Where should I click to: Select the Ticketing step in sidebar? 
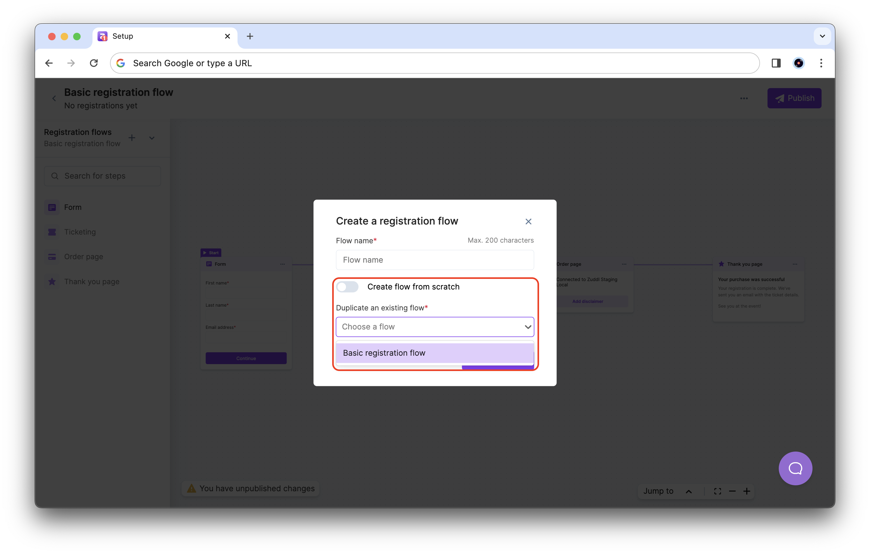point(80,232)
